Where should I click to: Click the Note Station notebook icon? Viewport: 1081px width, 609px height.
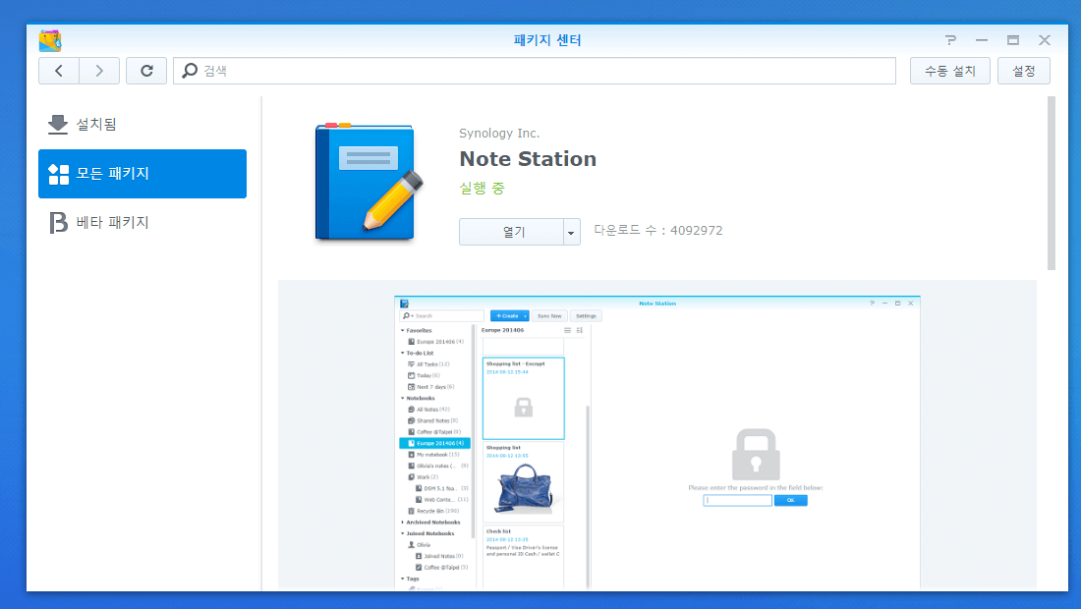click(x=369, y=182)
